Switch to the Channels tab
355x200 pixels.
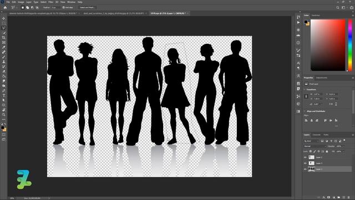(x=317, y=135)
